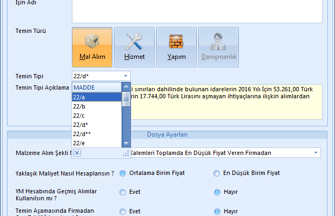Click the resize grip of the dropdown list
335x216 pixels.
[x=126, y=154]
